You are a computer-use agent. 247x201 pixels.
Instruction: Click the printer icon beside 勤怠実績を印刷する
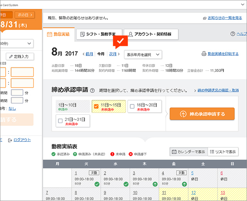tap(204, 54)
